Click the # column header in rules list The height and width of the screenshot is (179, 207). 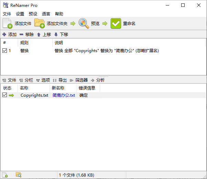(x=9, y=43)
